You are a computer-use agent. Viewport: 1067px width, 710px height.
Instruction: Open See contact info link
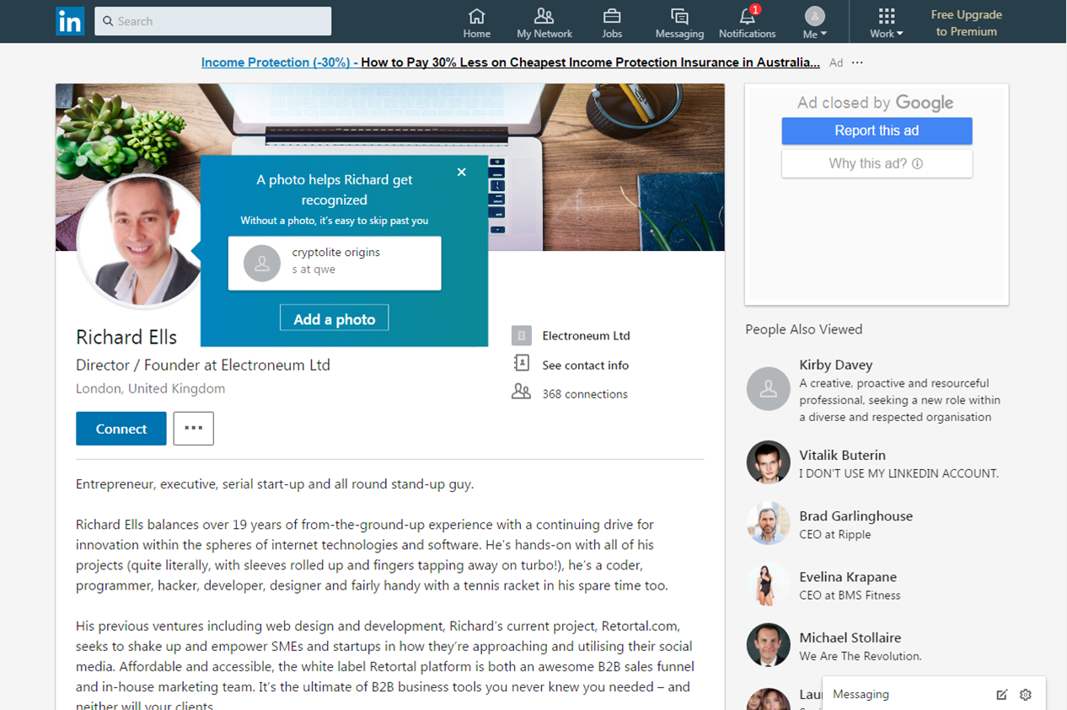[586, 366]
